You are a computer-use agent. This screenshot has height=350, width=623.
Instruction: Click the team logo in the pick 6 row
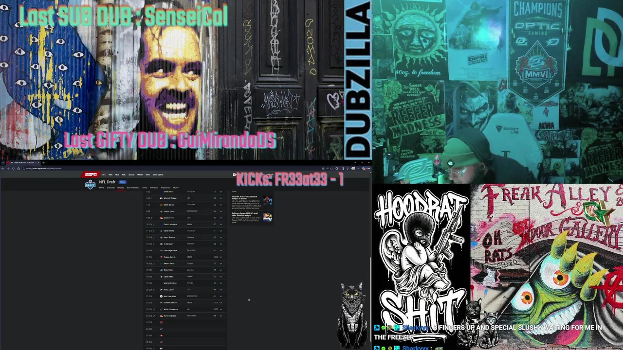point(161,198)
